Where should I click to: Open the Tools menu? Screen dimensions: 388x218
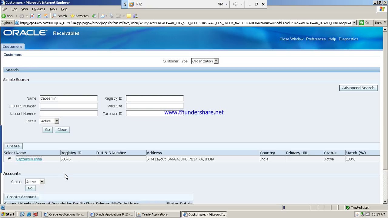pos(53,9)
